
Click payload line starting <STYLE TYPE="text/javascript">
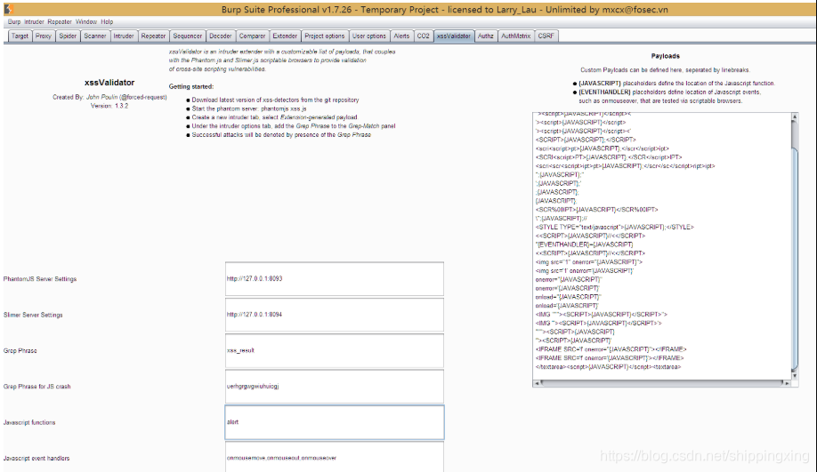[x=614, y=227]
